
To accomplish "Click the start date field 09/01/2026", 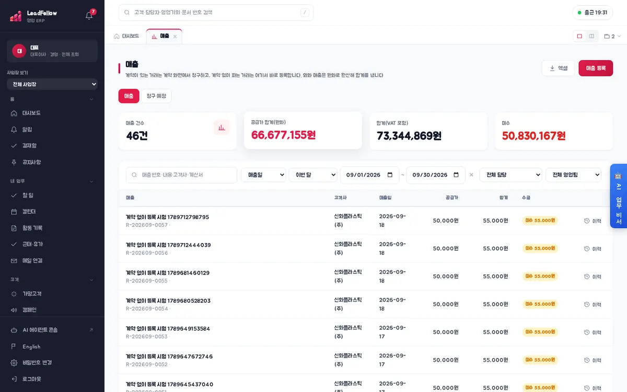I will coord(369,175).
